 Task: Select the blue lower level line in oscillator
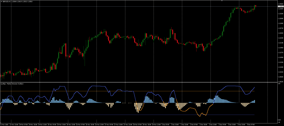point(127,115)
